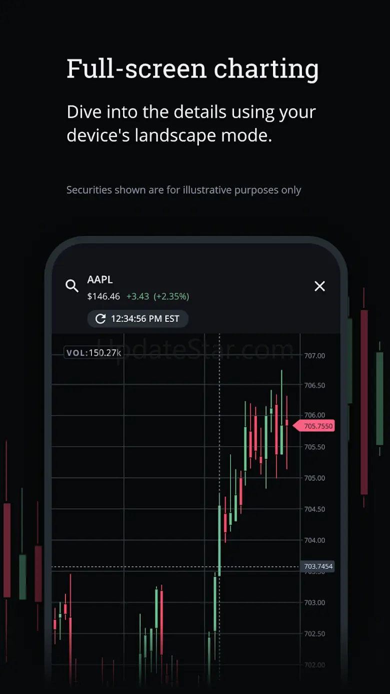Tap the $146.46 price quote
Image resolution: width=390 pixels, height=694 pixels.
[103, 296]
